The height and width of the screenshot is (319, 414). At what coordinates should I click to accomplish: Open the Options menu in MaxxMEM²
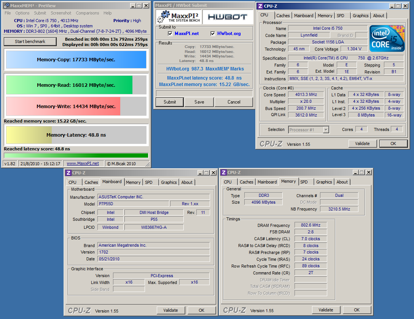[22, 13]
